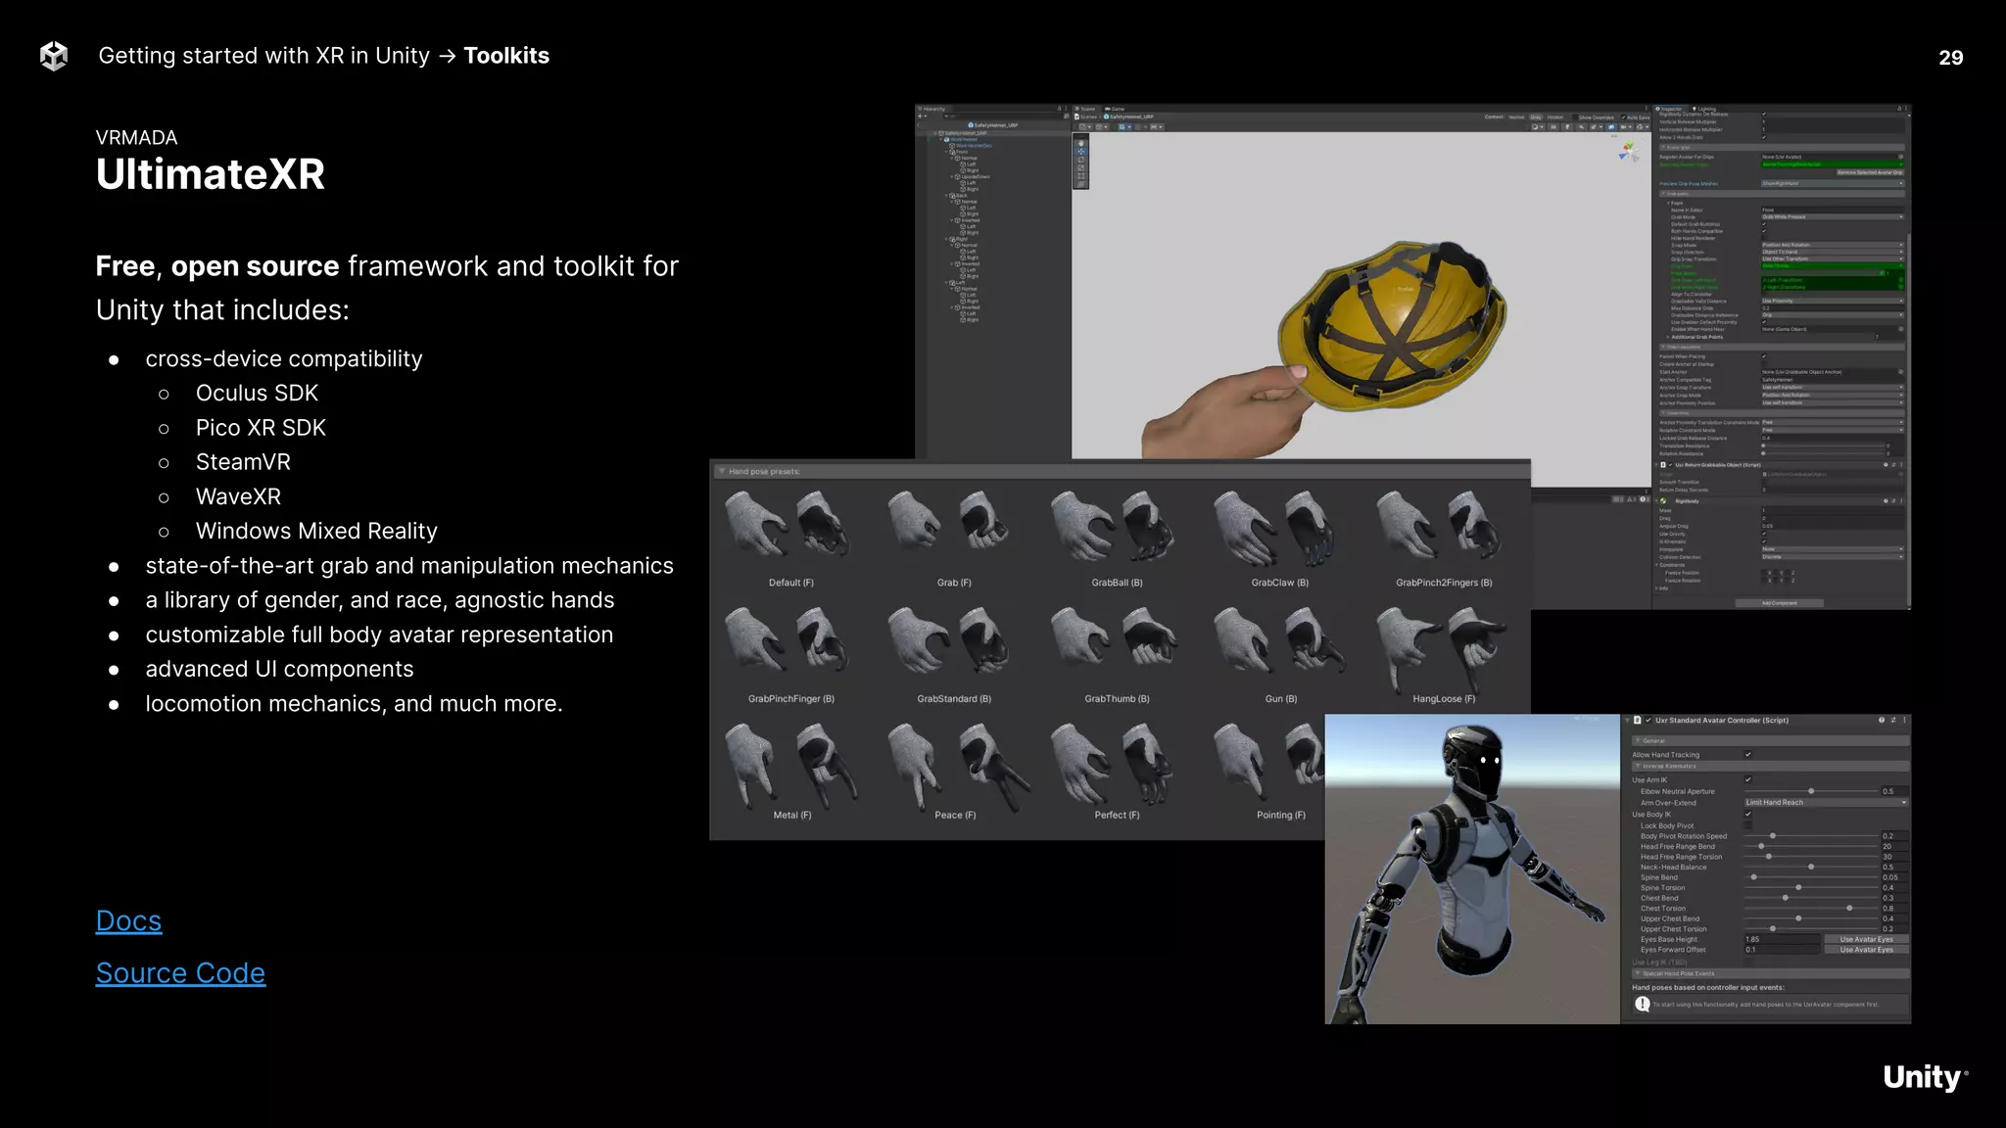Select the Gun (B) hand pose preset
The image size is (2006, 1128).
[x=1279, y=654]
